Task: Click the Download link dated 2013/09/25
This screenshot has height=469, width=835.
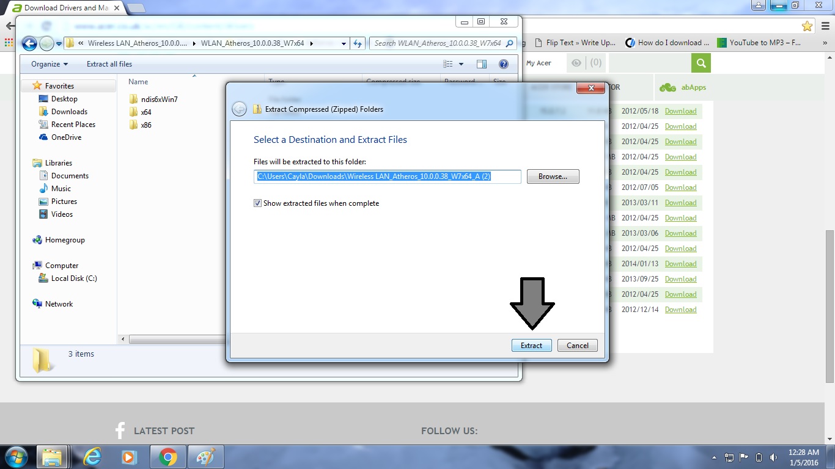Action: click(x=680, y=279)
